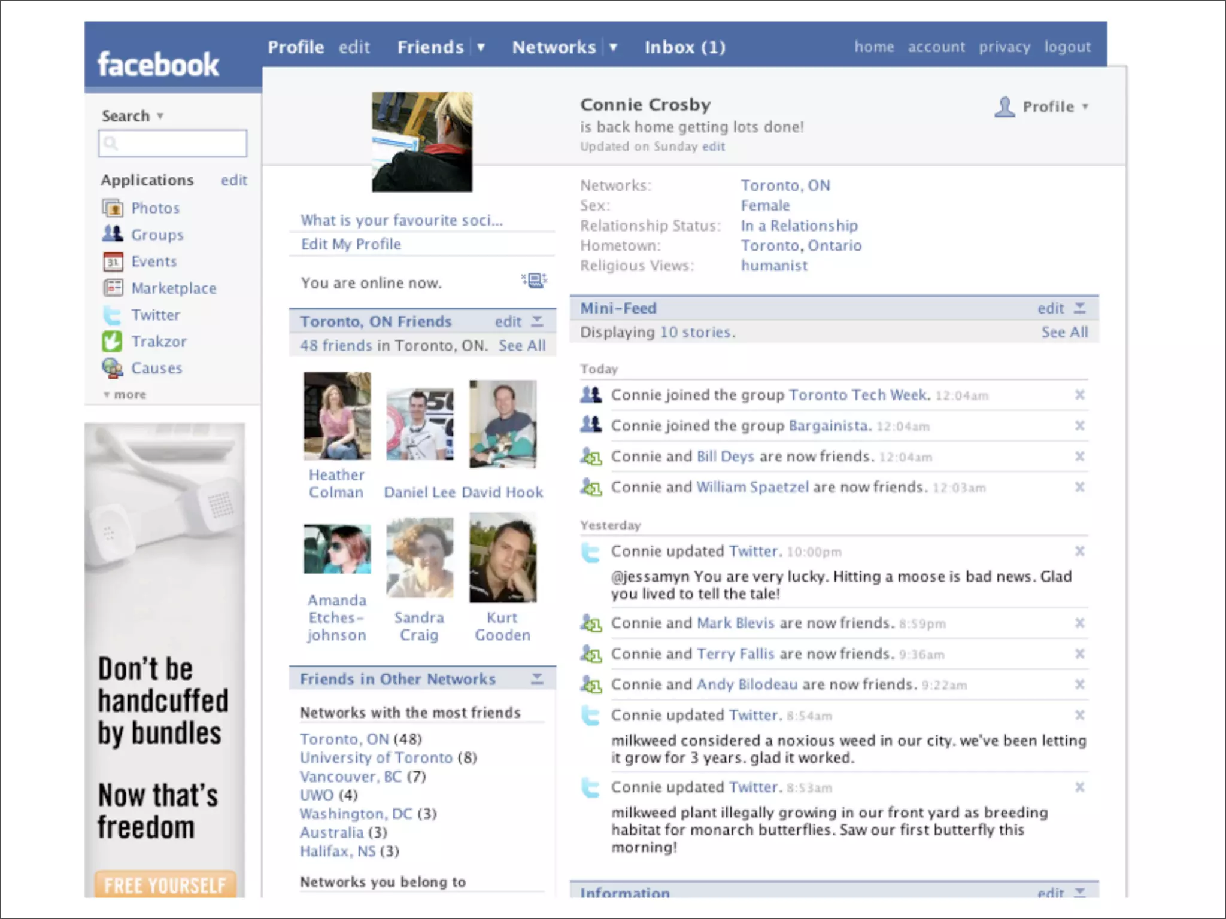Open the Profile menu in header
Viewport: 1226px width, 919px height.
click(296, 47)
